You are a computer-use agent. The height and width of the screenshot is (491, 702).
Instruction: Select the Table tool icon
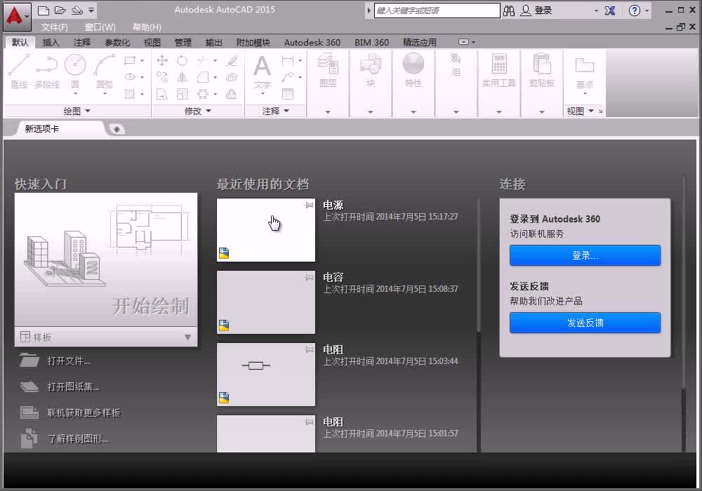288,94
